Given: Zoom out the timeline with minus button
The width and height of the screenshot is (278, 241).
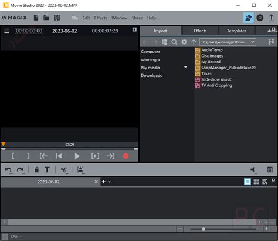Looking at the screenshot, I should tap(180, 229).
